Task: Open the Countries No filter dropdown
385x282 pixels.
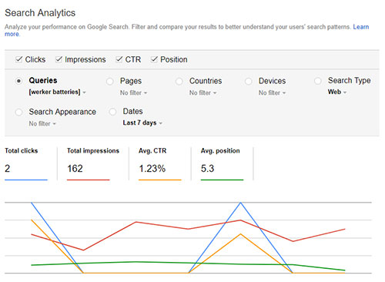Action: tap(203, 92)
